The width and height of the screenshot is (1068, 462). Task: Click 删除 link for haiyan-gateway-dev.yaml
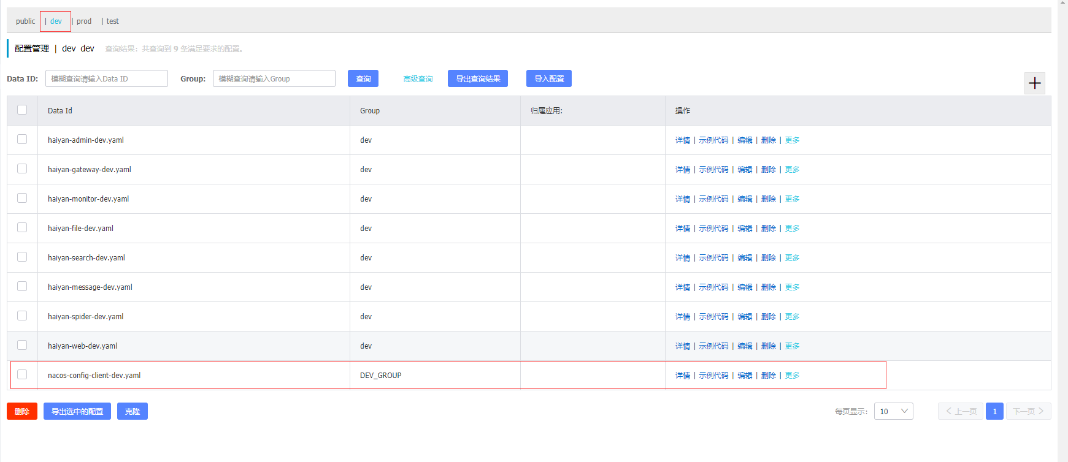(x=769, y=170)
